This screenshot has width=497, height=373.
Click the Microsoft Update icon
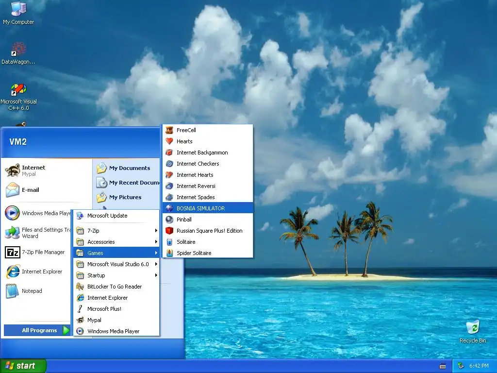tap(80, 216)
